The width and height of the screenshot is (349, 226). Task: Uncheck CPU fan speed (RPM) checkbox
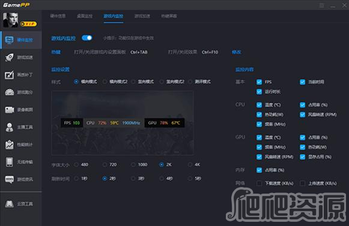303,114
